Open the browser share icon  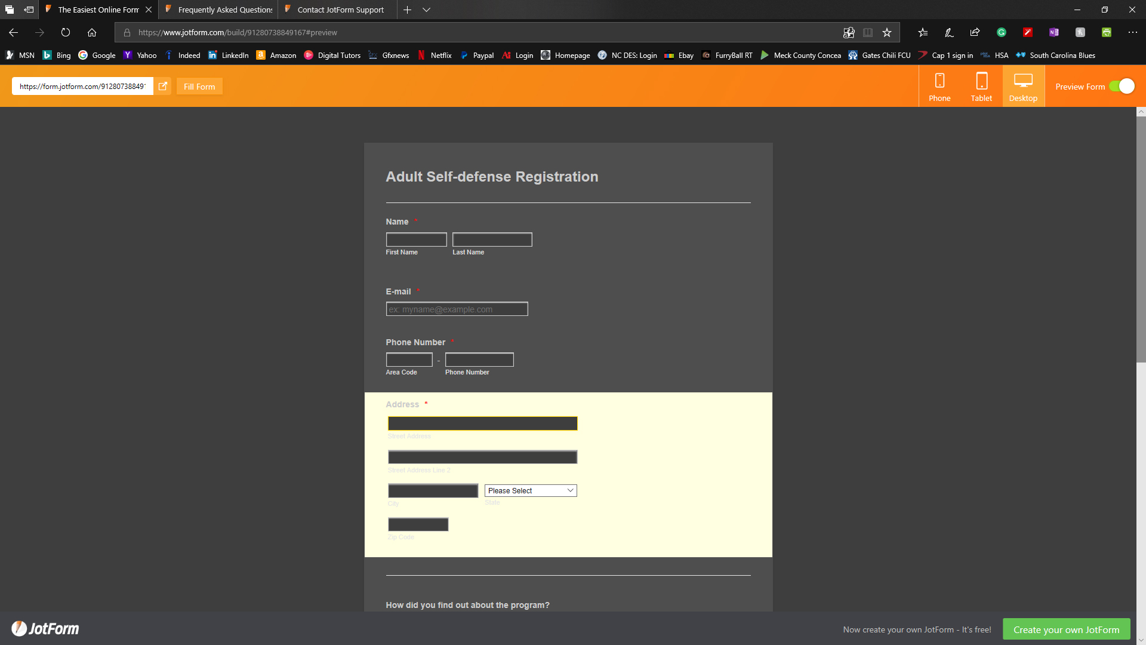[x=975, y=32]
